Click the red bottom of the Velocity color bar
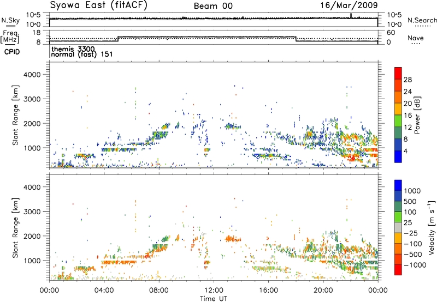437x302 pixels. pyautogui.click(x=398, y=270)
